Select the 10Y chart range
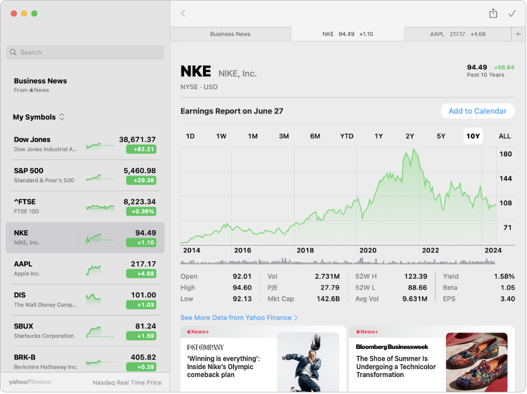 click(x=473, y=136)
